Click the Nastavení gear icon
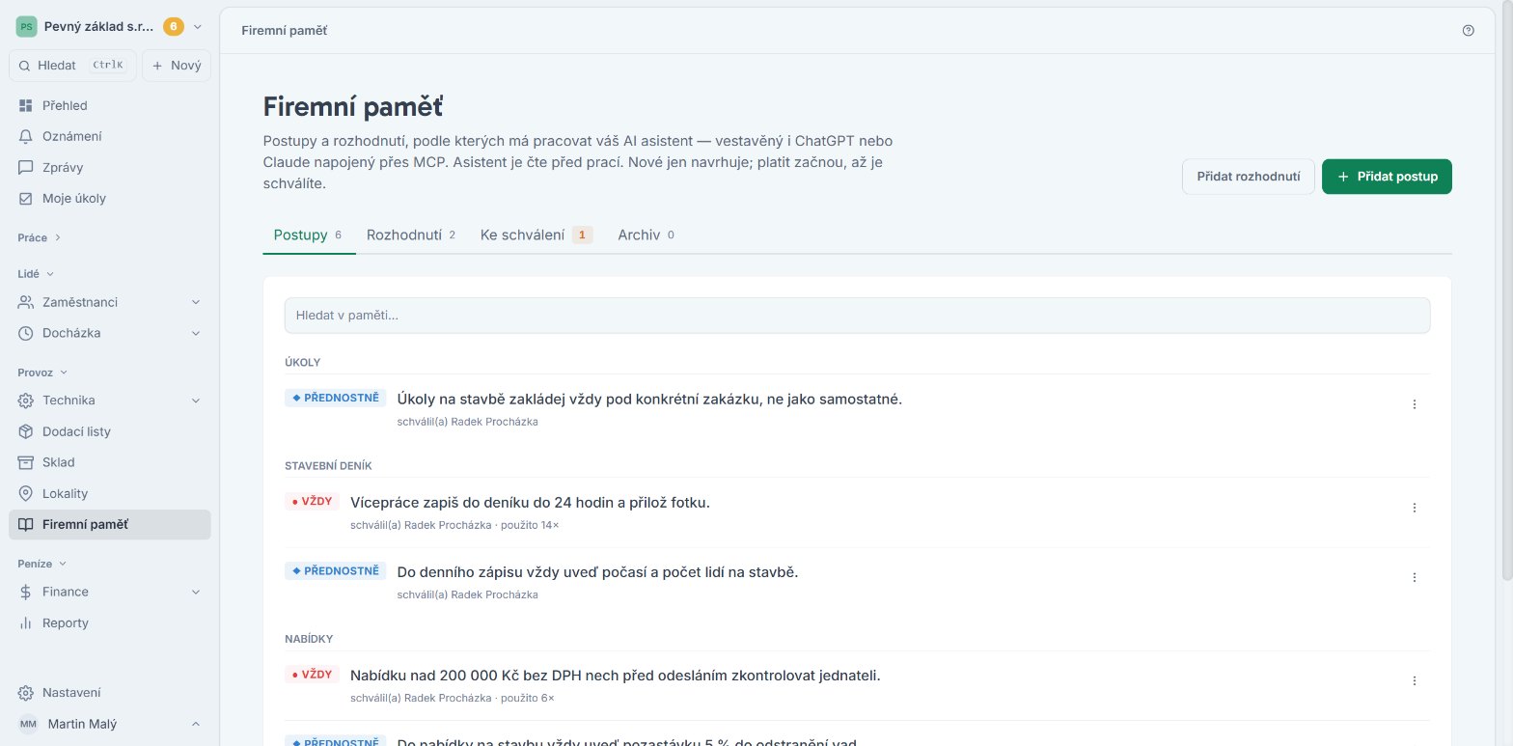The height and width of the screenshot is (746, 1513). tap(26, 693)
